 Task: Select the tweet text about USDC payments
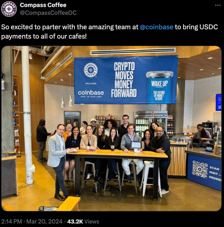[x=109, y=32]
